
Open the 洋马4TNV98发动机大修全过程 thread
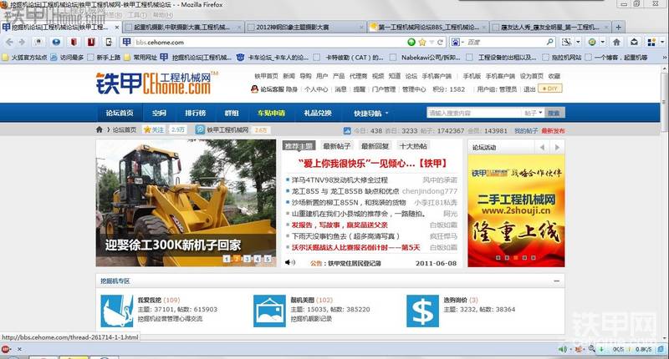click(340, 180)
